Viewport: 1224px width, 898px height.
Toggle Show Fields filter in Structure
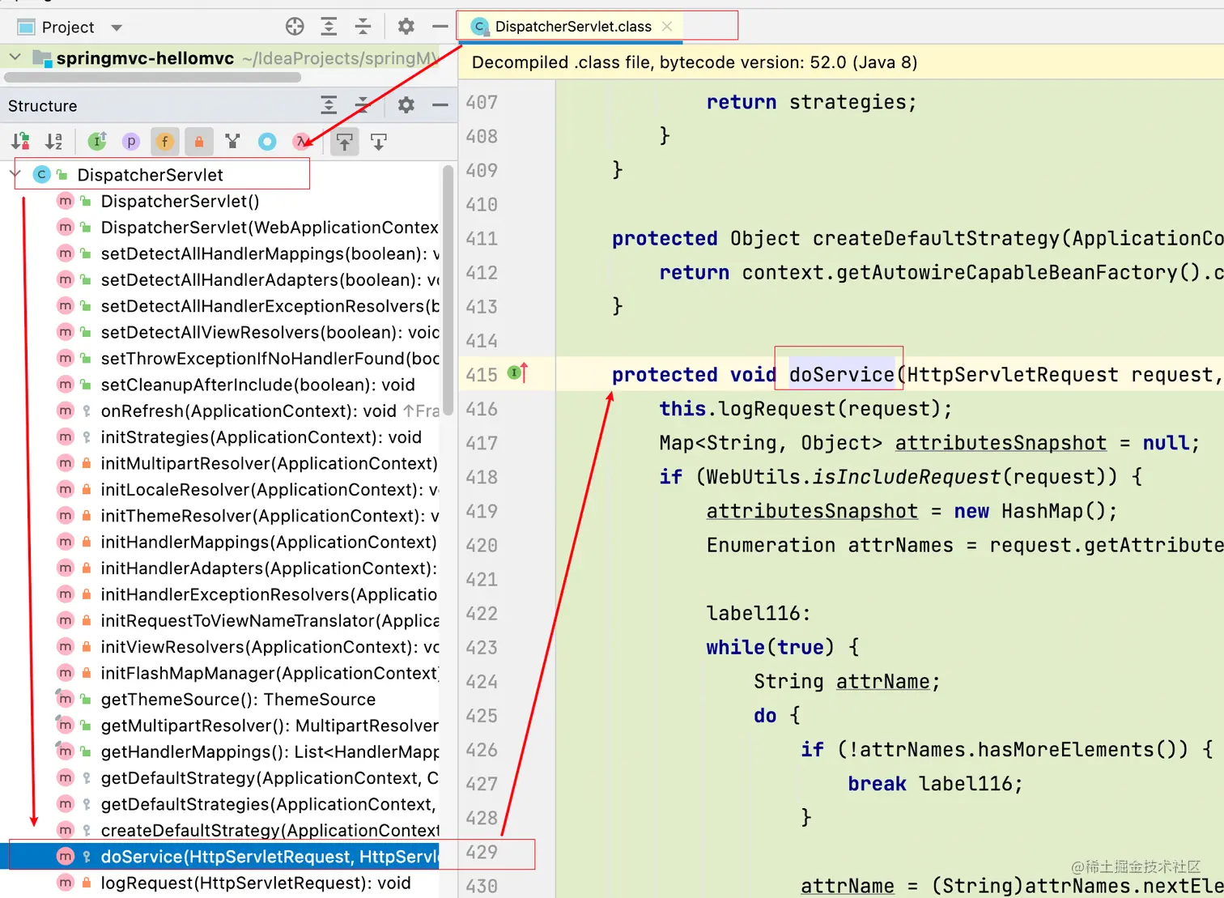click(x=165, y=142)
